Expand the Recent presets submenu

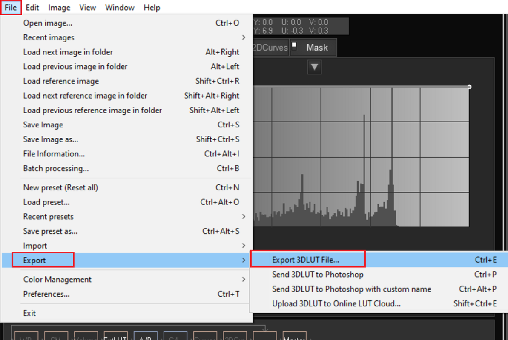click(126, 217)
